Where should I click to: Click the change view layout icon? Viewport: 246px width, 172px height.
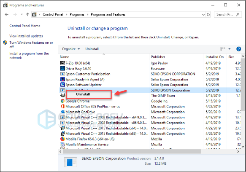point(223,49)
